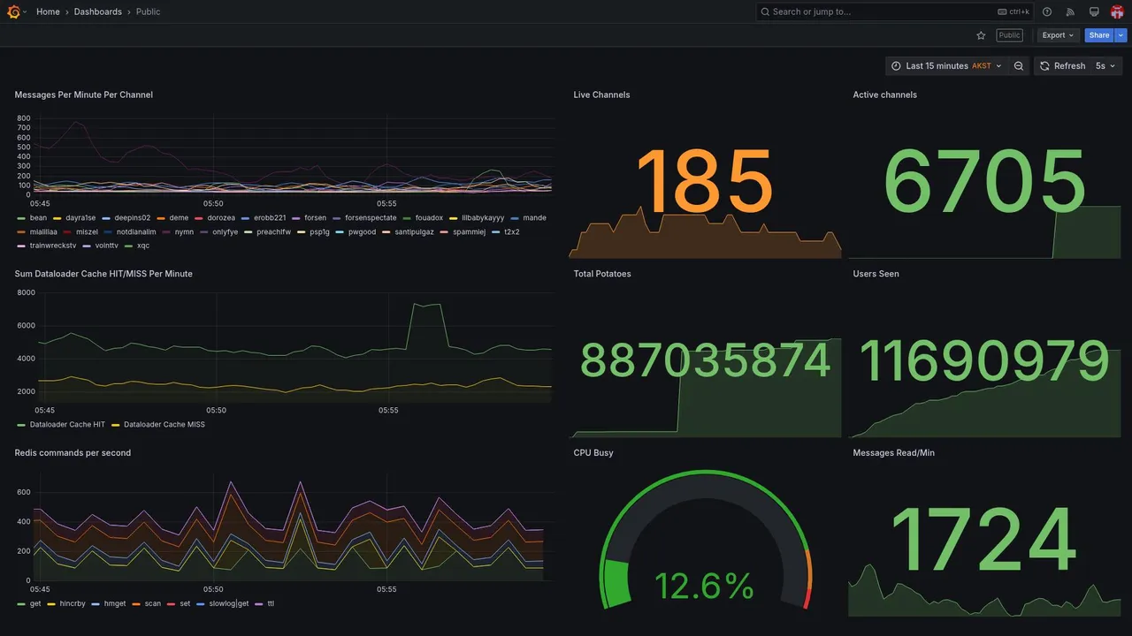The width and height of the screenshot is (1132, 636).
Task: Click the monitor icon in top bar
Action: pyautogui.click(x=1094, y=11)
